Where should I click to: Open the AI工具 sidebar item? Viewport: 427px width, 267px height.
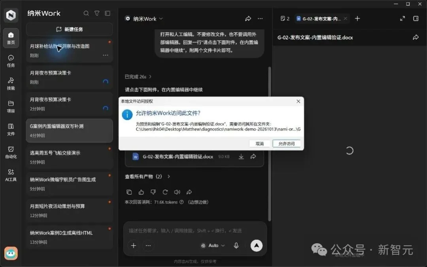[11, 175]
